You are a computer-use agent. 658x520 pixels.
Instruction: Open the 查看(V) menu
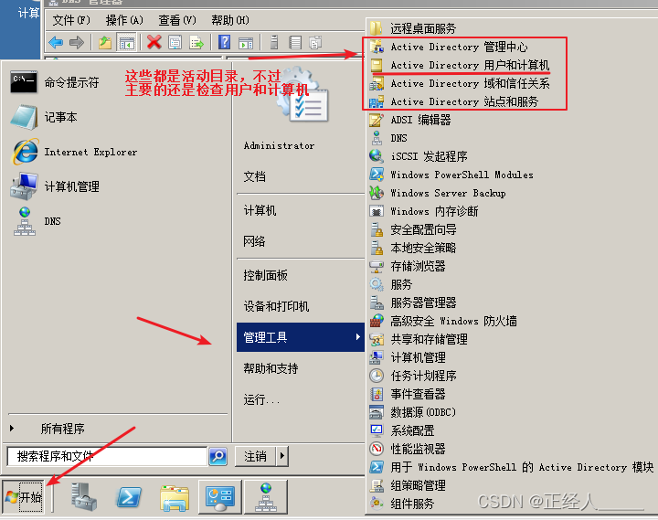(177, 20)
